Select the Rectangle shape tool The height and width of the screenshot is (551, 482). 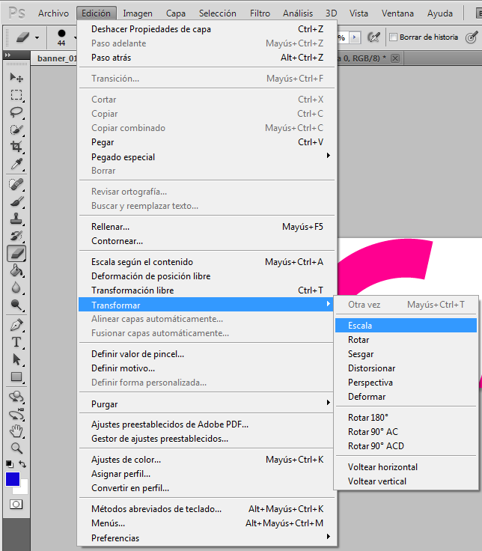click(x=16, y=377)
